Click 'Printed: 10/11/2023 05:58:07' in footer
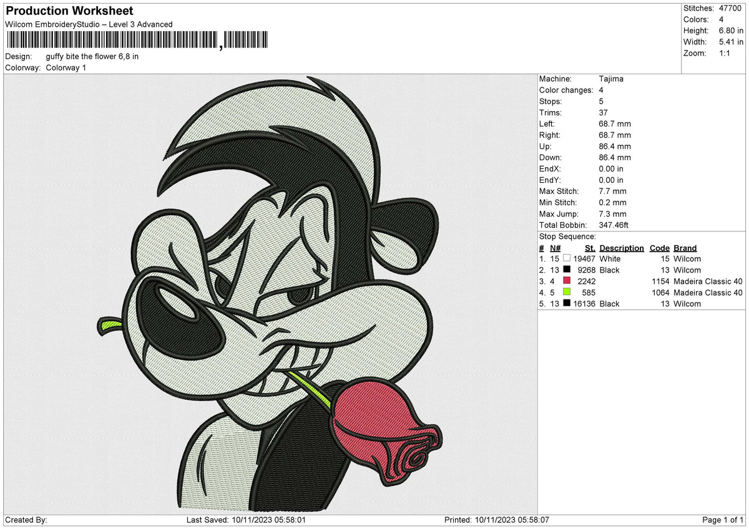749x529 pixels. pos(496,520)
